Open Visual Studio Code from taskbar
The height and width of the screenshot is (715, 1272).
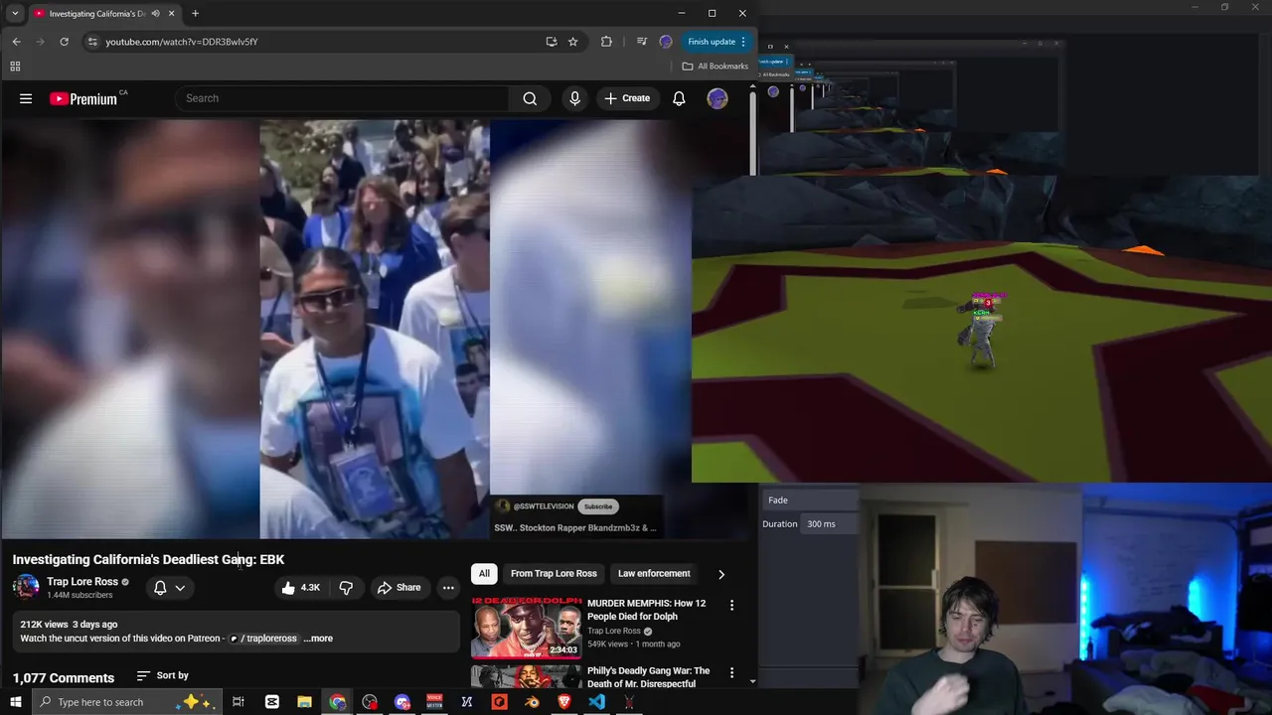596,702
